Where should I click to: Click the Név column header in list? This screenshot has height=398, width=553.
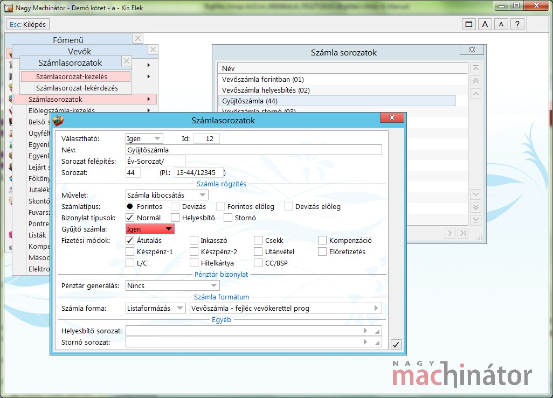[x=343, y=68]
